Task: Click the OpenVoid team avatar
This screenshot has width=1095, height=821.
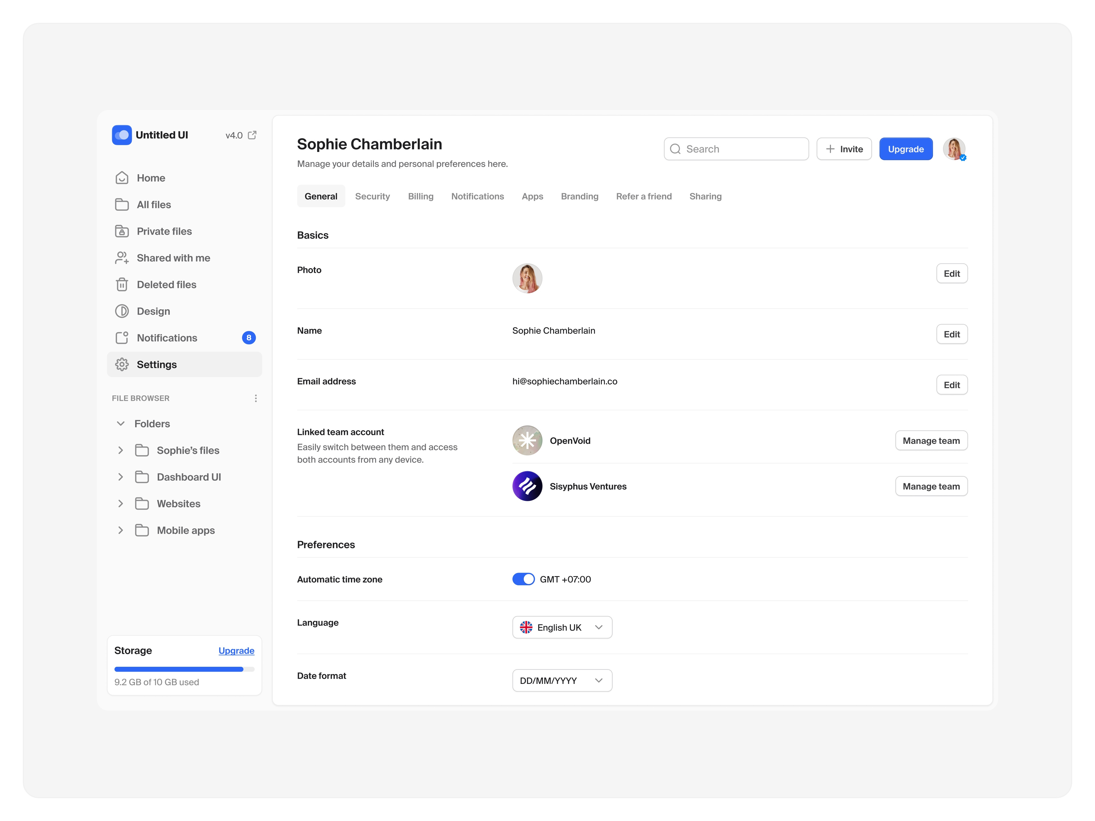Action: (x=527, y=440)
